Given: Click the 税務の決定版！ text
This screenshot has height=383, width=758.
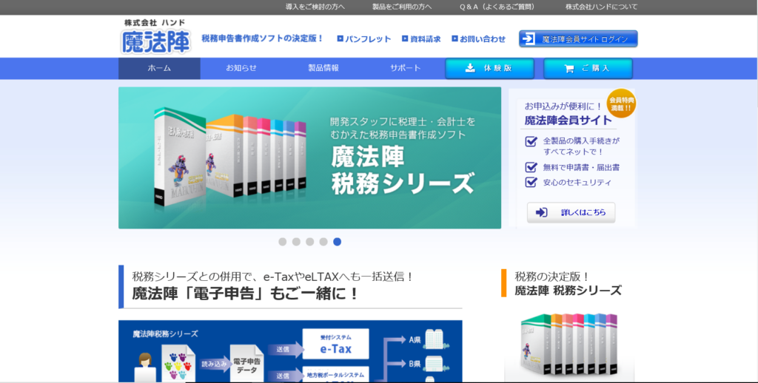Looking at the screenshot, I should (552, 277).
